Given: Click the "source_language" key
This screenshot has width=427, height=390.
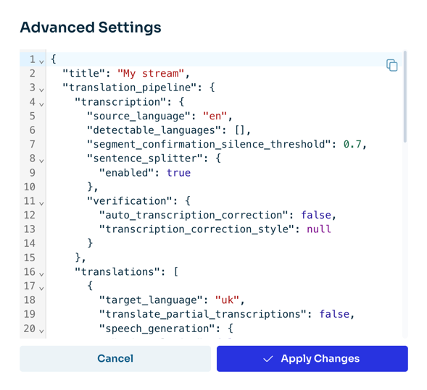Looking at the screenshot, I should tap(138, 116).
